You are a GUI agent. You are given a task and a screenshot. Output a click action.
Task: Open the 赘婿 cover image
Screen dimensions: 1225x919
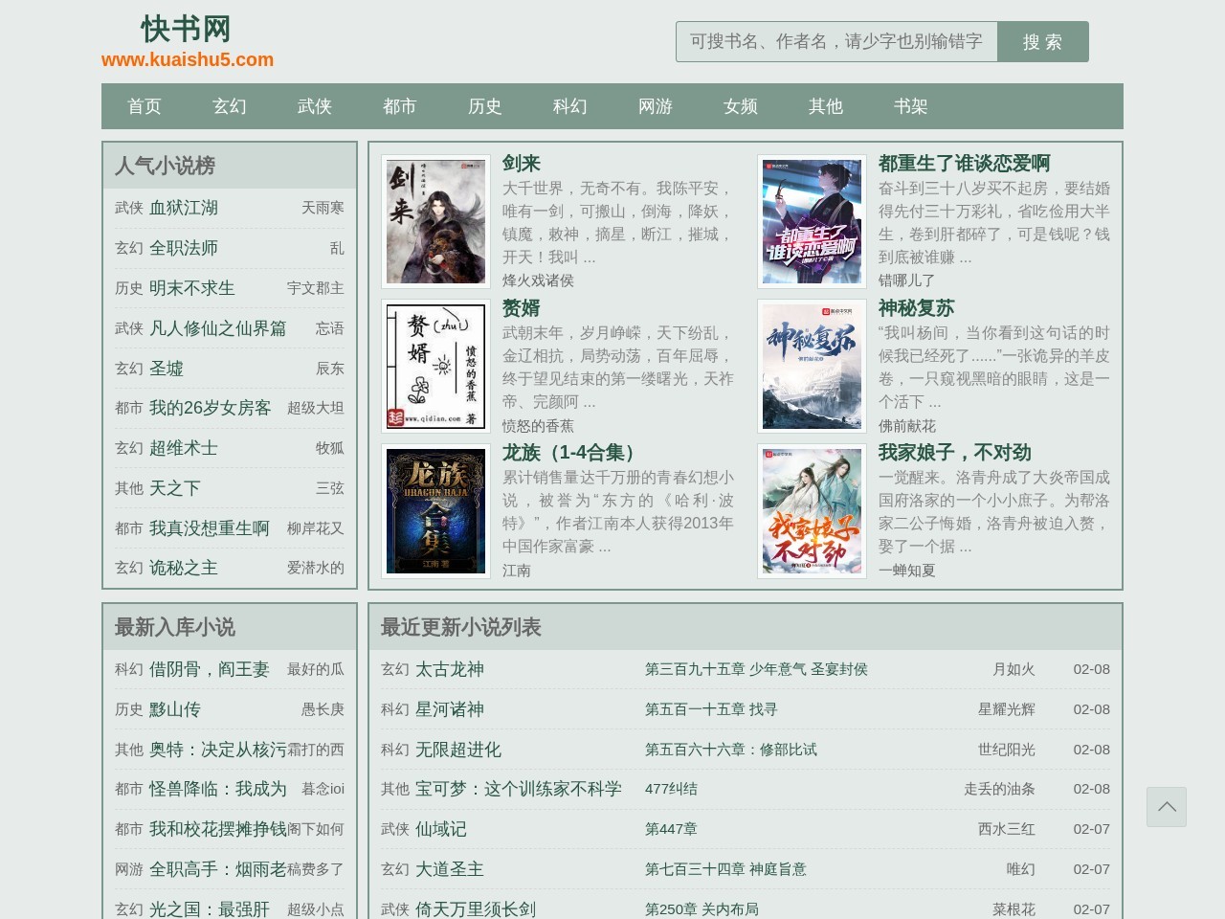tap(434, 366)
